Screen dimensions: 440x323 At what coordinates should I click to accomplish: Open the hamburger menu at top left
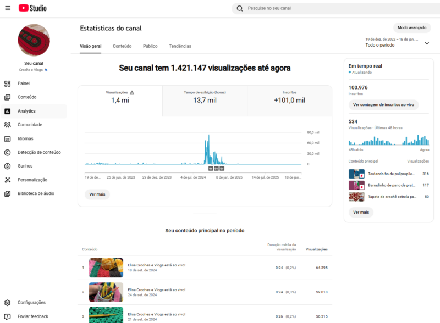pyautogui.click(x=8, y=8)
